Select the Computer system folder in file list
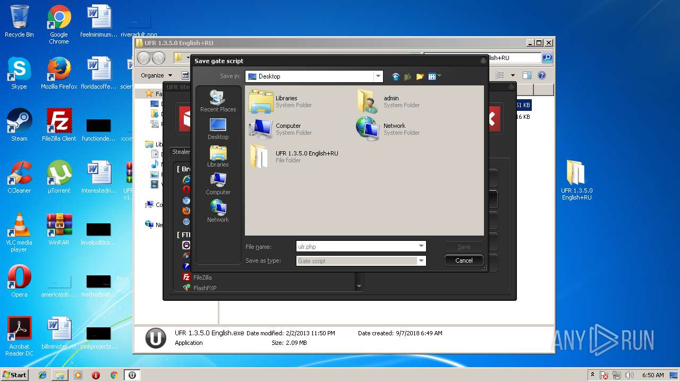Viewport: 680px width, 382px height. point(280,129)
